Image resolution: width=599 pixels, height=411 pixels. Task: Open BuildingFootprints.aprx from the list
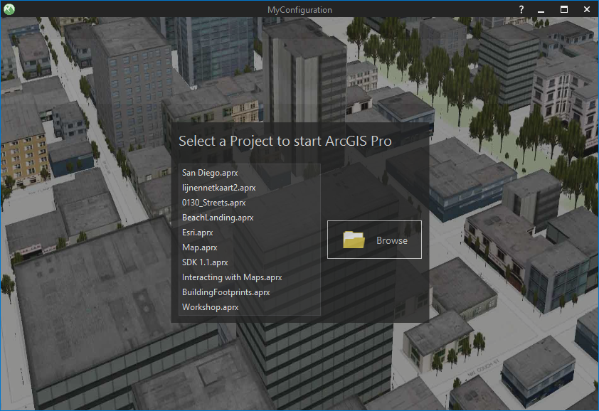click(x=226, y=292)
